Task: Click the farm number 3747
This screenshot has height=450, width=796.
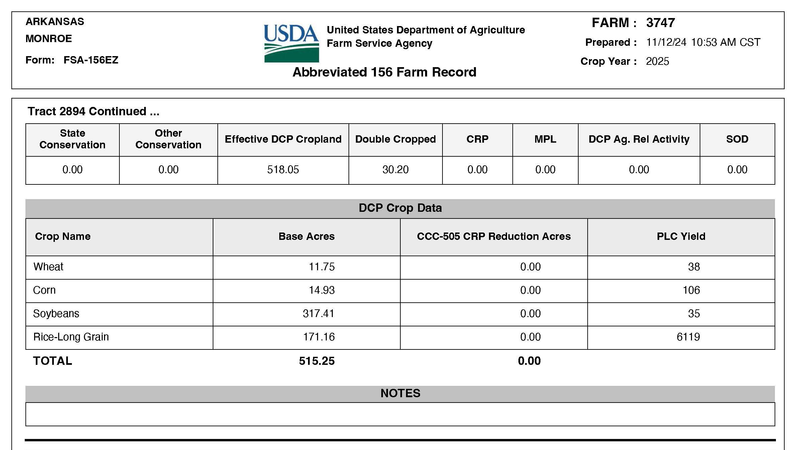Action: 660,23
